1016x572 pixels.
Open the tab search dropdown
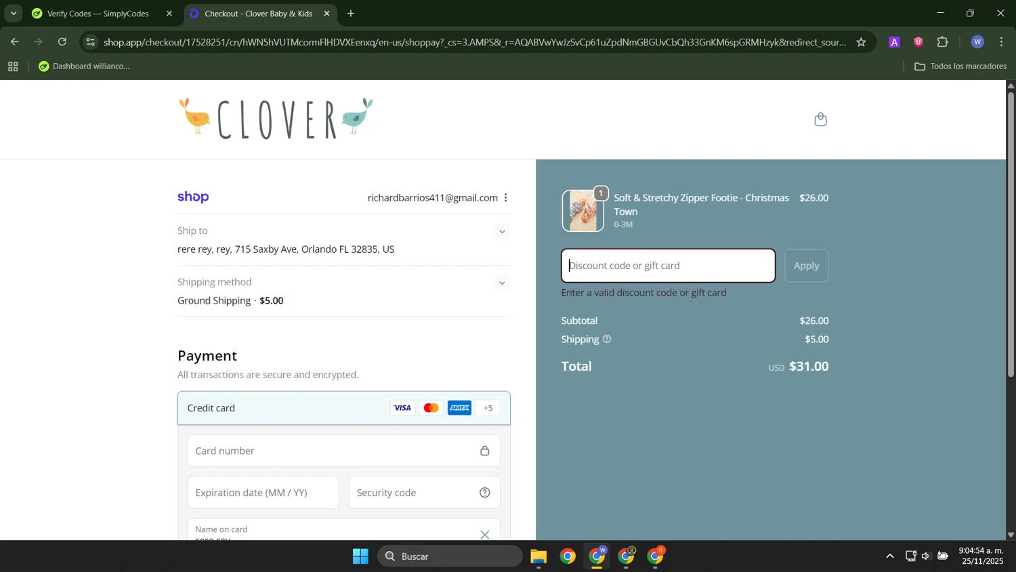point(14,14)
